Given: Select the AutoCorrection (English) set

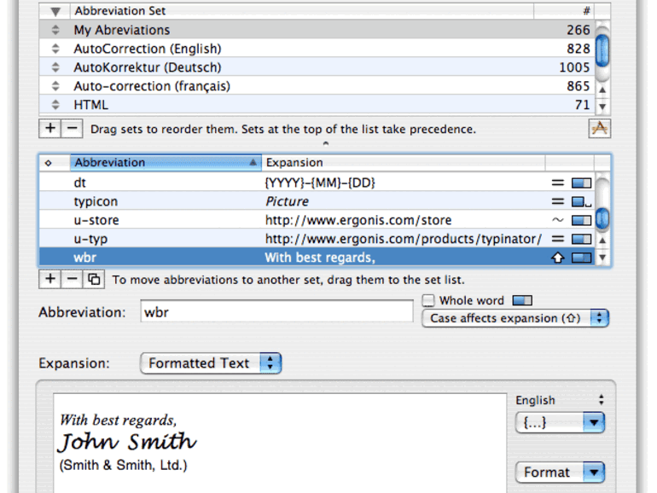Looking at the screenshot, I should click(317, 49).
